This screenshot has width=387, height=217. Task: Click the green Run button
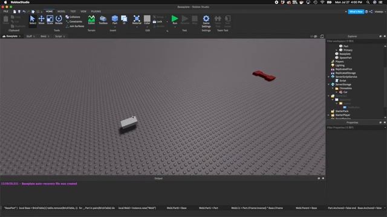tap(175, 19)
